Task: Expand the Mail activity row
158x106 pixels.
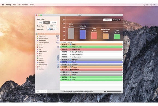Action: pyautogui.click(x=69, y=80)
